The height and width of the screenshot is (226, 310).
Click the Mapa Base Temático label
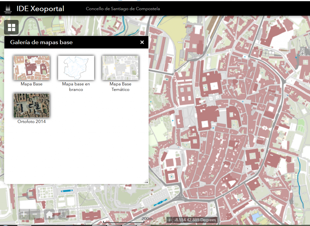(x=120, y=87)
